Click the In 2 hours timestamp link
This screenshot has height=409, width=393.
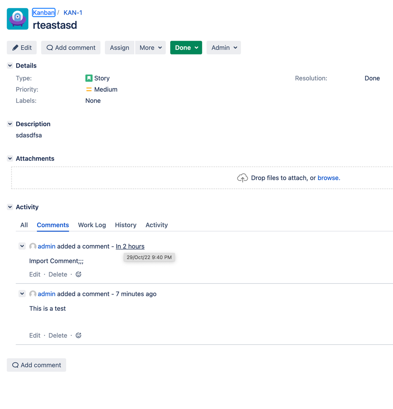130,246
